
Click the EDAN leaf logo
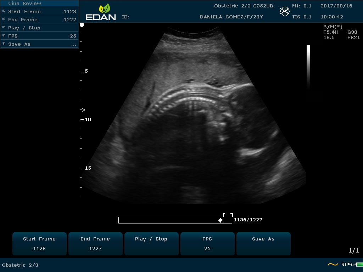click(x=105, y=8)
